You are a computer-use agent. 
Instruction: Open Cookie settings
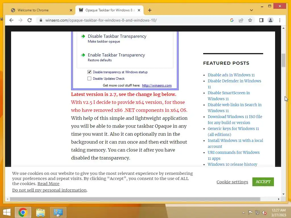(232, 182)
